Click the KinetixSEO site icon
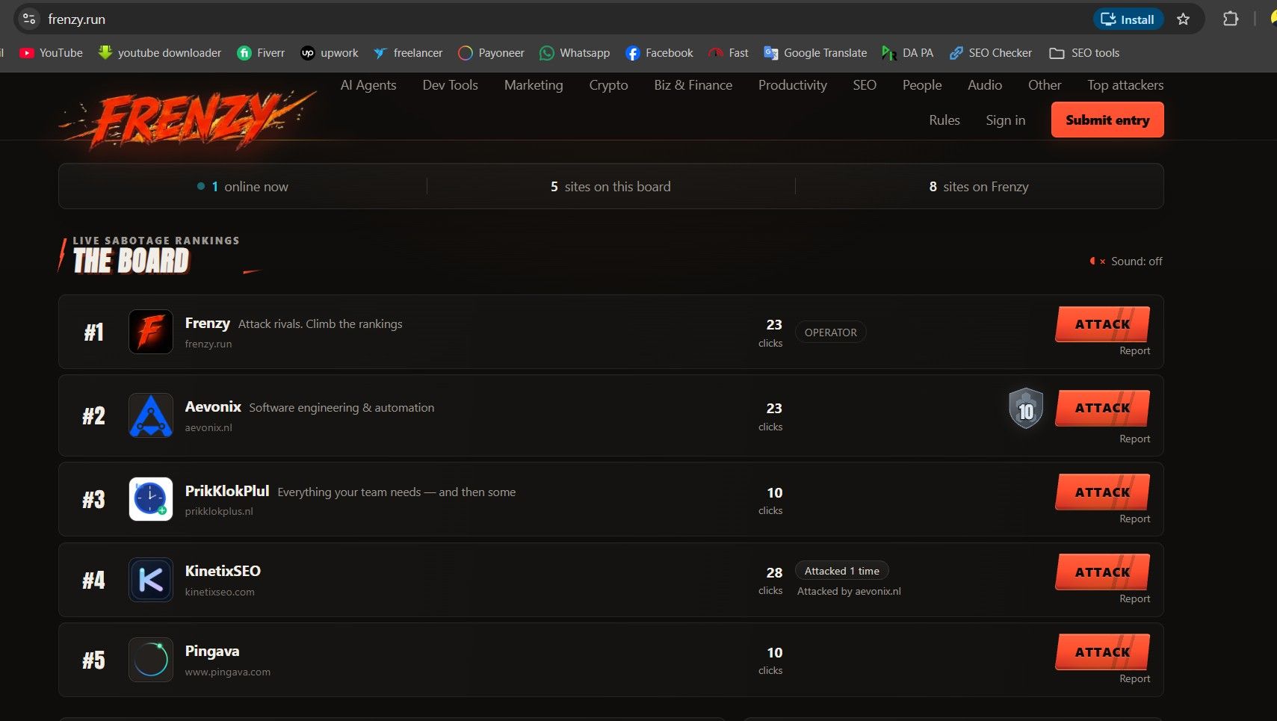1277x721 pixels. 151,580
